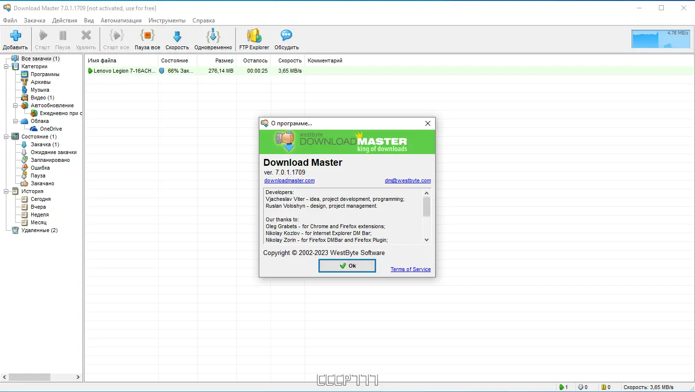
Task: Click the green active downloads status bar icon
Action: 561,387
